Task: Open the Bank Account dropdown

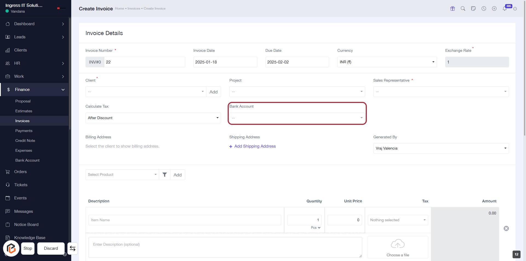Action: pyautogui.click(x=297, y=118)
